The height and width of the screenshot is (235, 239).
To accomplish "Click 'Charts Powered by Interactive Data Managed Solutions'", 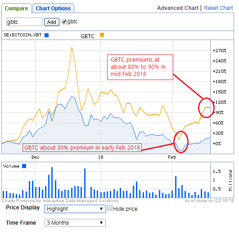I will [60, 201].
